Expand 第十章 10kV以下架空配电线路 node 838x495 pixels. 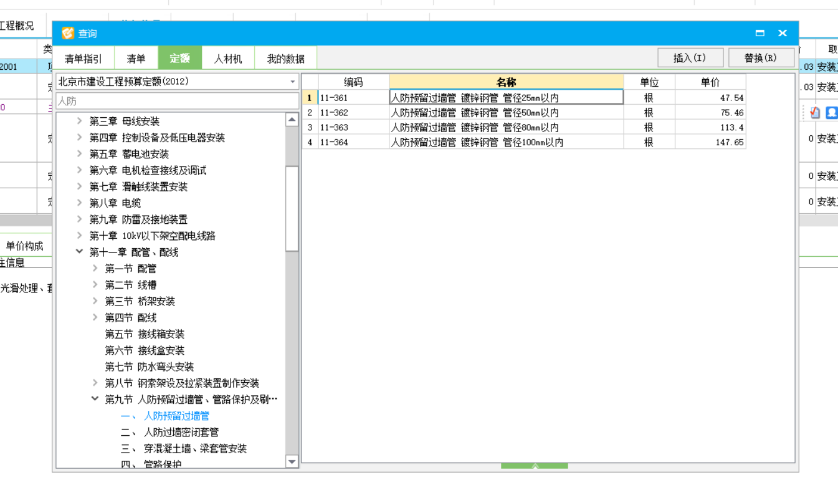[79, 235]
